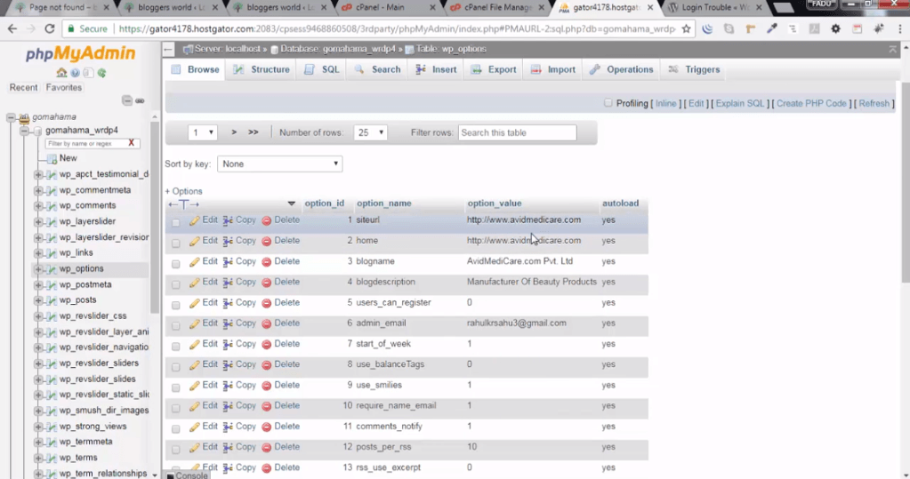Click Chrome settings gear extension icon
The width and height of the screenshot is (910, 479).
[835, 28]
